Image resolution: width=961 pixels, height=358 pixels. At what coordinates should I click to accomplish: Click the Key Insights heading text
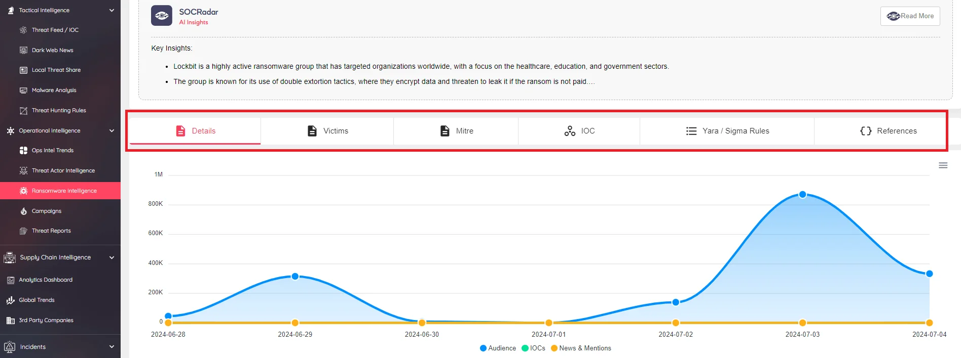[x=172, y=48]
